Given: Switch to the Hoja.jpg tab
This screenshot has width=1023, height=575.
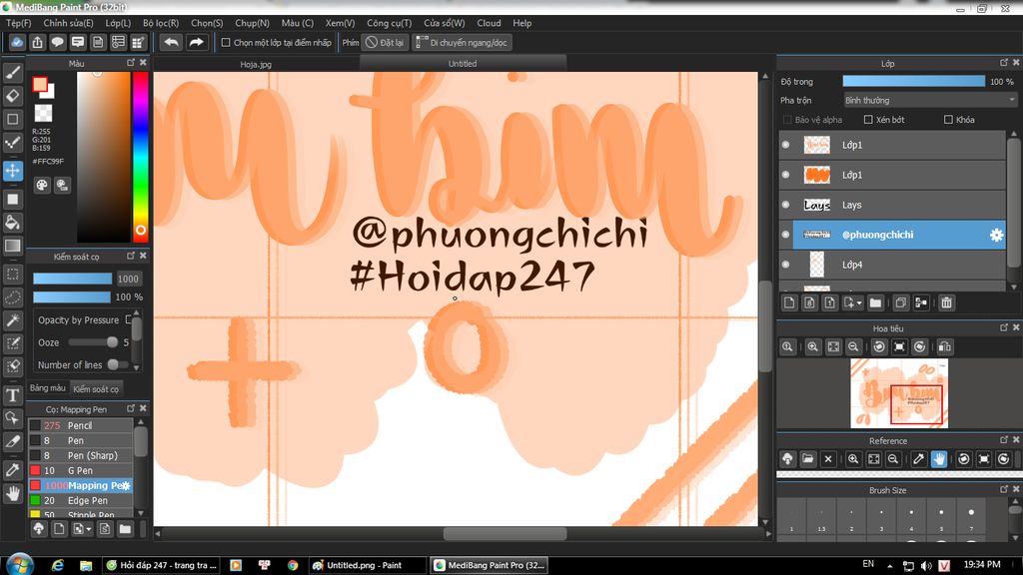Looking at the screenshot, I should click(256, 64).
